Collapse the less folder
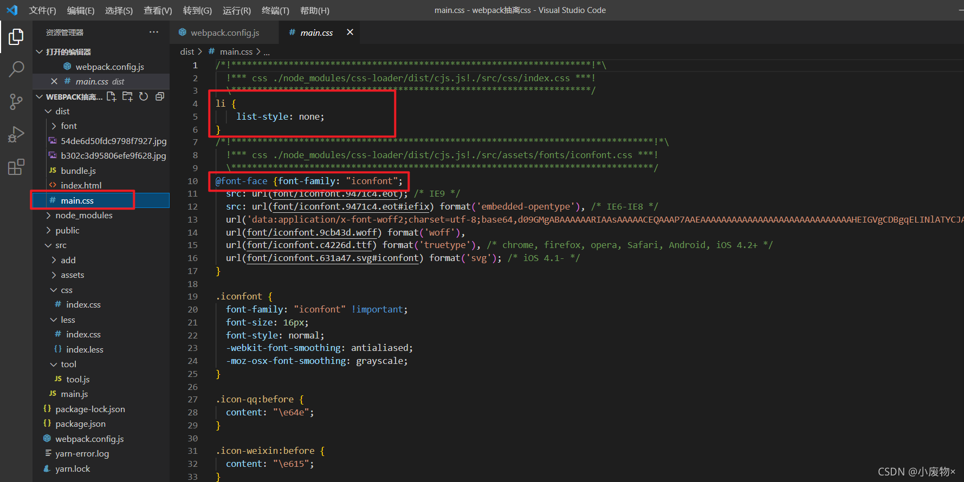 (x=101, y=320)
